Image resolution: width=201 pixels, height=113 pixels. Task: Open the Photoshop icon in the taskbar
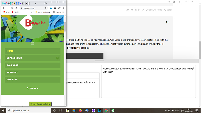pyautogui.click(x=100, y=110)
